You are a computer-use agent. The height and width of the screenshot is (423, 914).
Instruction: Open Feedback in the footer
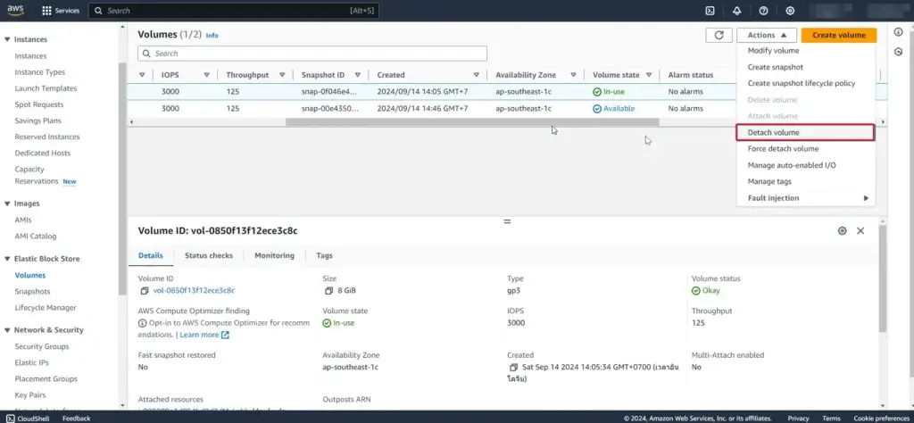tap(77, 419)
